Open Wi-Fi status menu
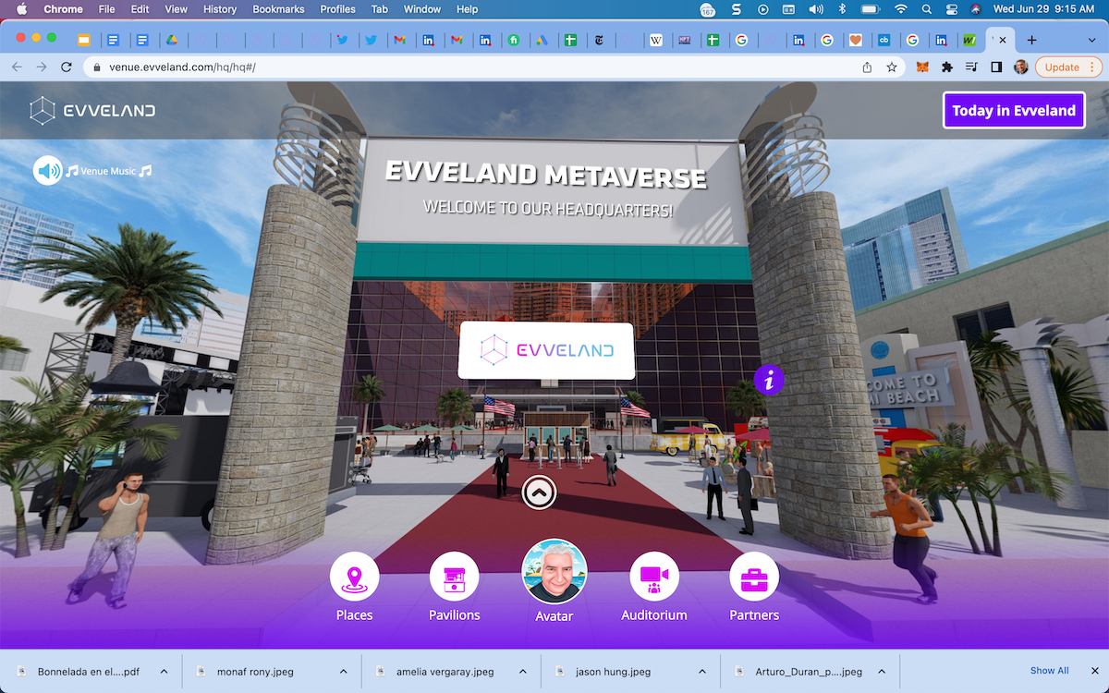1109x693 pixels. pos(900,9)
